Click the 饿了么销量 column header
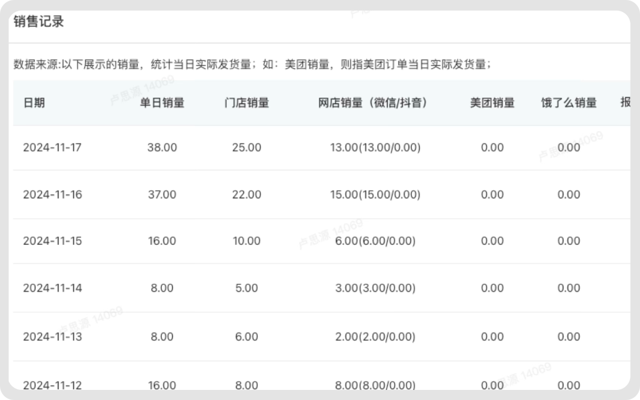This screenshot has width=640, height=400. coord(568,103)
